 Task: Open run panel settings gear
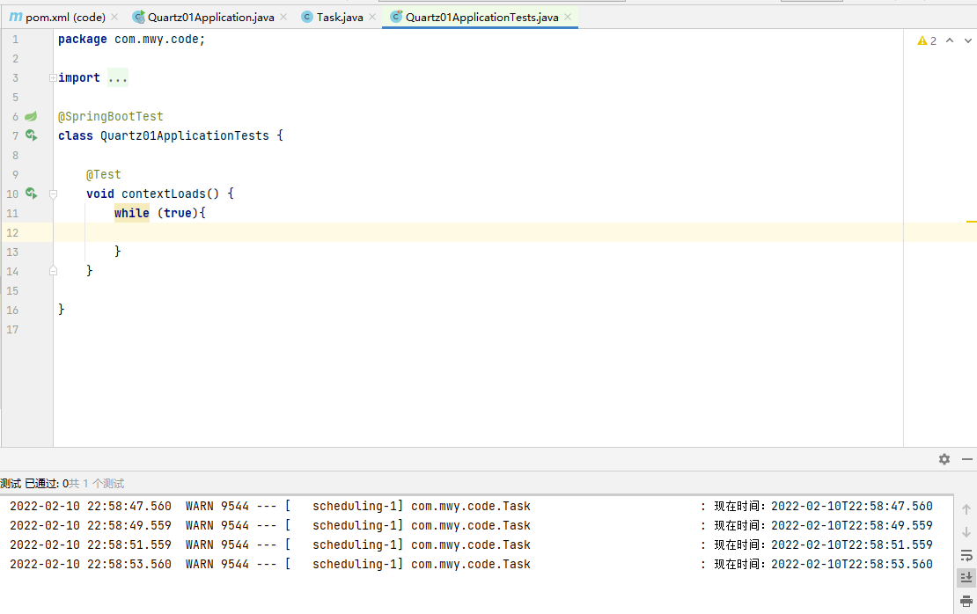tap(944, 459)
